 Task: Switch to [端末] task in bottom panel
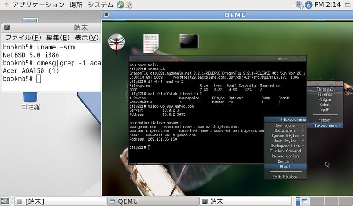pyautogui.click(x=60, y=201)
